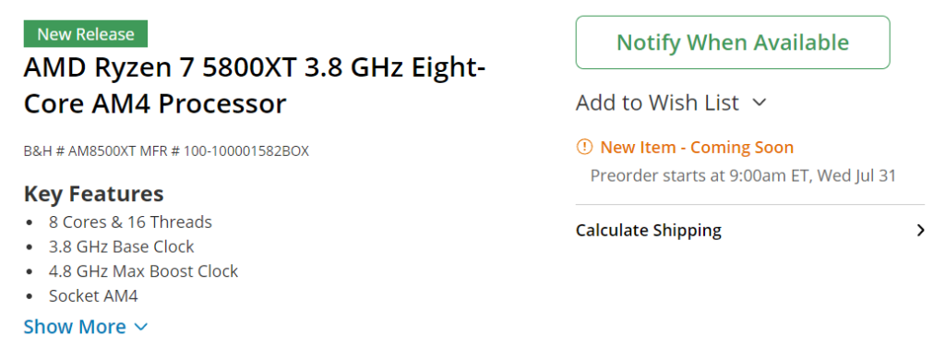The height and width of the screenshot is (360, 945).
Task: Select the 3.8 GHz Base Clock feature
Action: pos(121,246)
